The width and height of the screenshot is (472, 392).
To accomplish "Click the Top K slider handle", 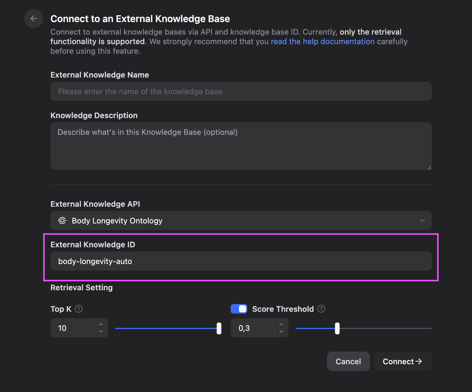I will pyautogui.click(x=219, y=328).
